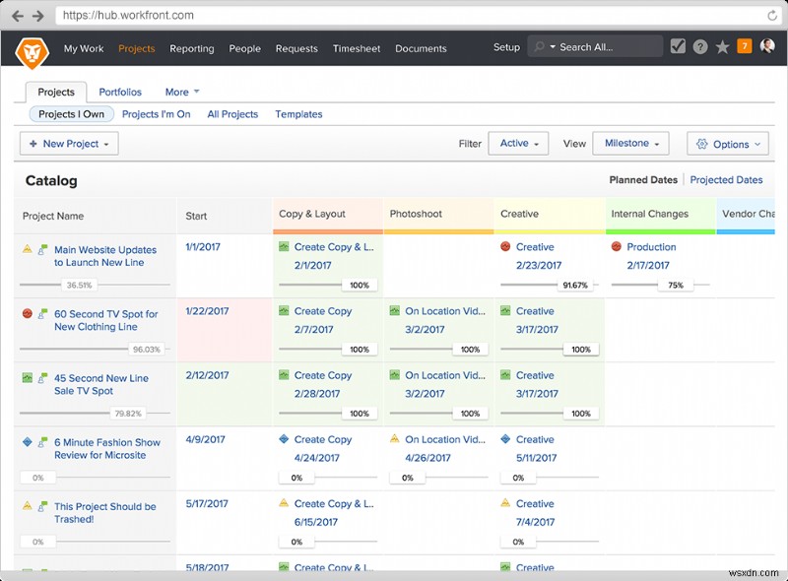Switch to the Portfolios tab
Image resolution: width=788 pixels, height=581 pixels.
[120, 92]
